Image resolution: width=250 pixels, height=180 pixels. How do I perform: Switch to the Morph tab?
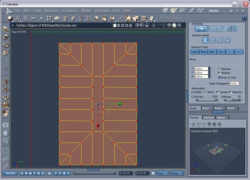[207, 108]
